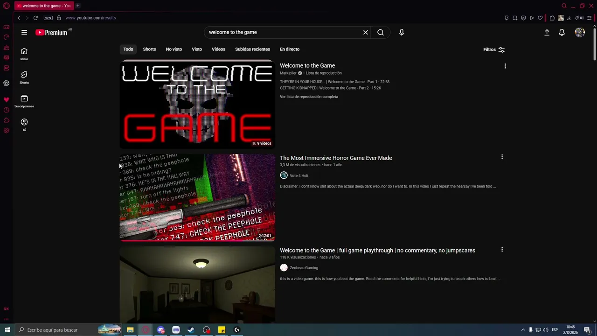Play GETTING KIDNAPPED Part 2 video
This screenshot has height=336, width=597.
coord(330,88)
